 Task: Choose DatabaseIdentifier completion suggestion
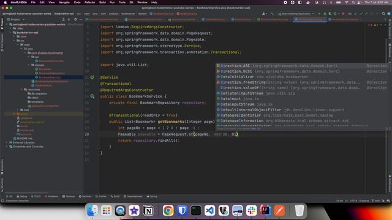click(302, 116)
